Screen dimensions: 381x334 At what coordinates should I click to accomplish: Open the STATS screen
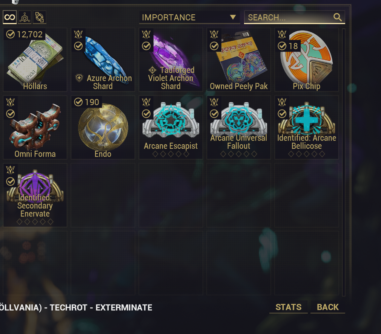tap(289, 307)
